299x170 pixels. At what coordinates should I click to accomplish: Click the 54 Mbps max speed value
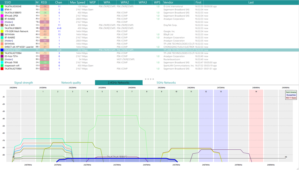click(83, 59)
